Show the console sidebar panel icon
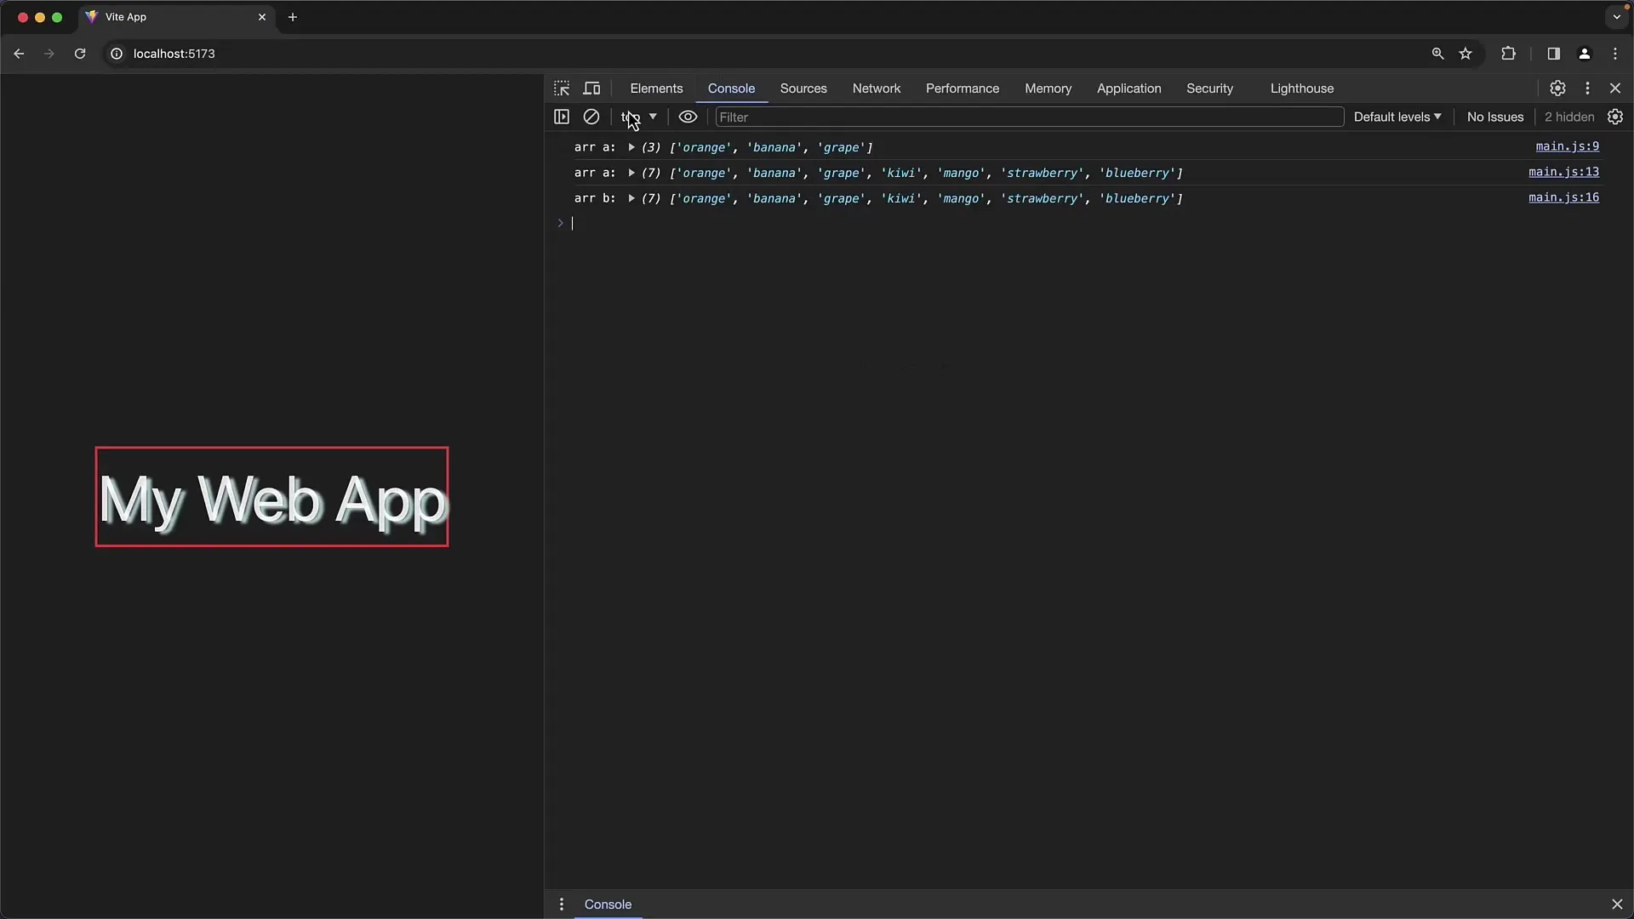Viewport: 1634px width, 919px height. click(x=562, y=117)
